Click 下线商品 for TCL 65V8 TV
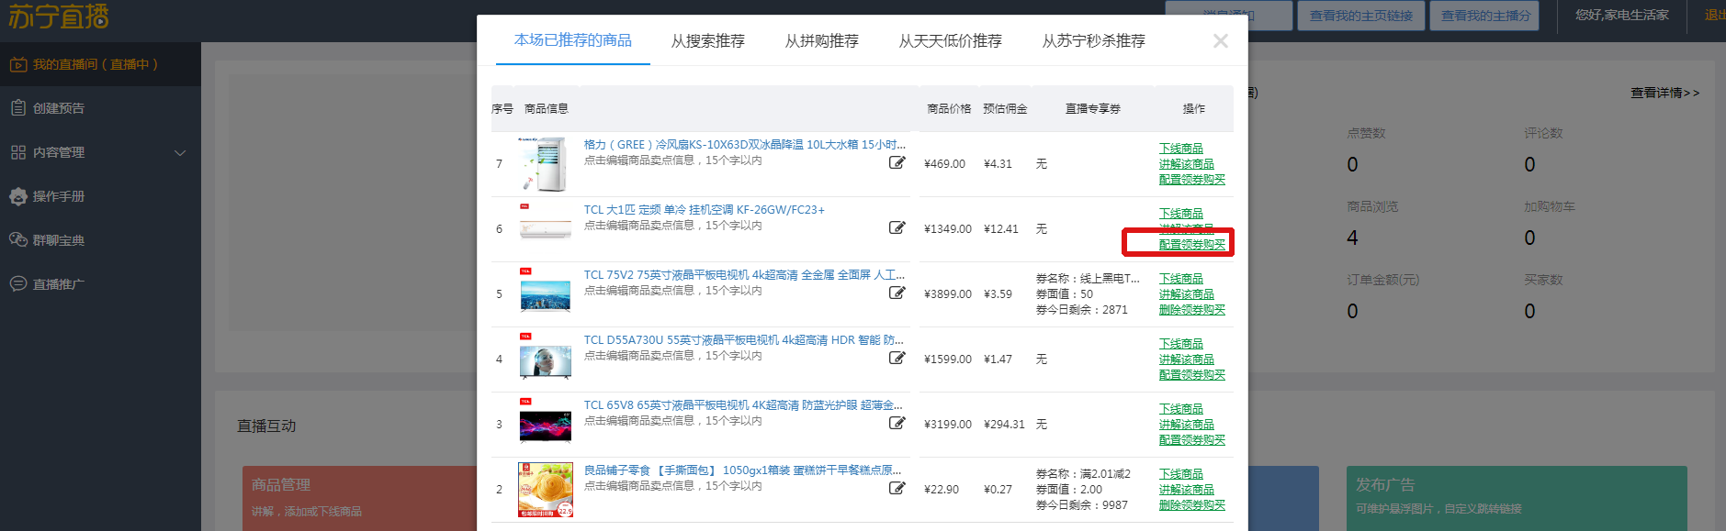Image resolution: width=1726 pixels, height=531 pixels. tap(1181, 409)
